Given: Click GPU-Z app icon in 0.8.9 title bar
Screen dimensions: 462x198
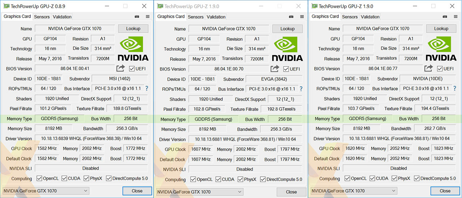Looking at the screenshot, I should pyautogui.click(x=6, y=6).
